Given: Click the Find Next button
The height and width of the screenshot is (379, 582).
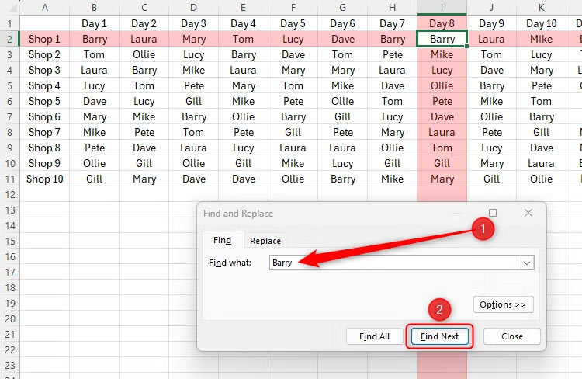Looking at the screenshot, I should pos(440,336).
